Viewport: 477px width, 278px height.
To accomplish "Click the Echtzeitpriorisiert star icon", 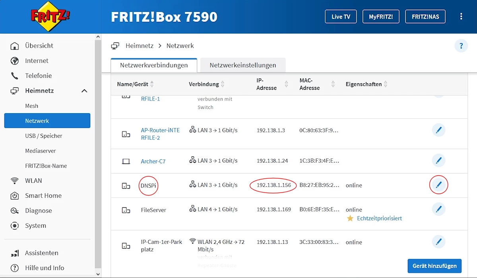I will pos(350,218).
